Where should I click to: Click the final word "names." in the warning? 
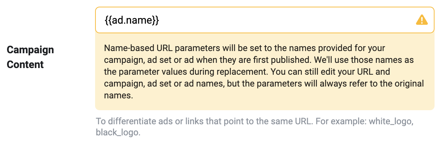tap(118, 96)
